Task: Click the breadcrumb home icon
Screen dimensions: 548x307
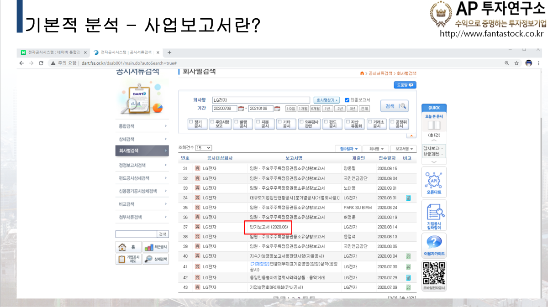Action: tap(362, 73)
